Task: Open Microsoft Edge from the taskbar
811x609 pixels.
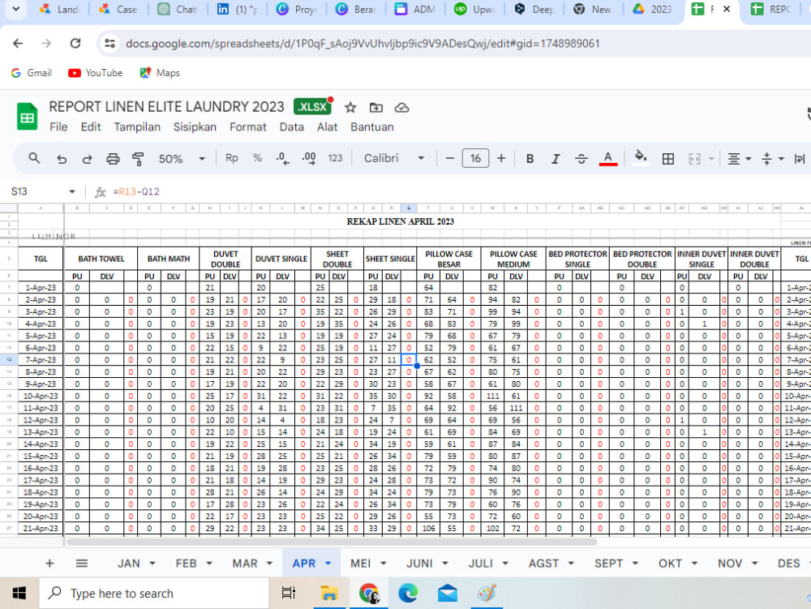Action: (408, 593)
